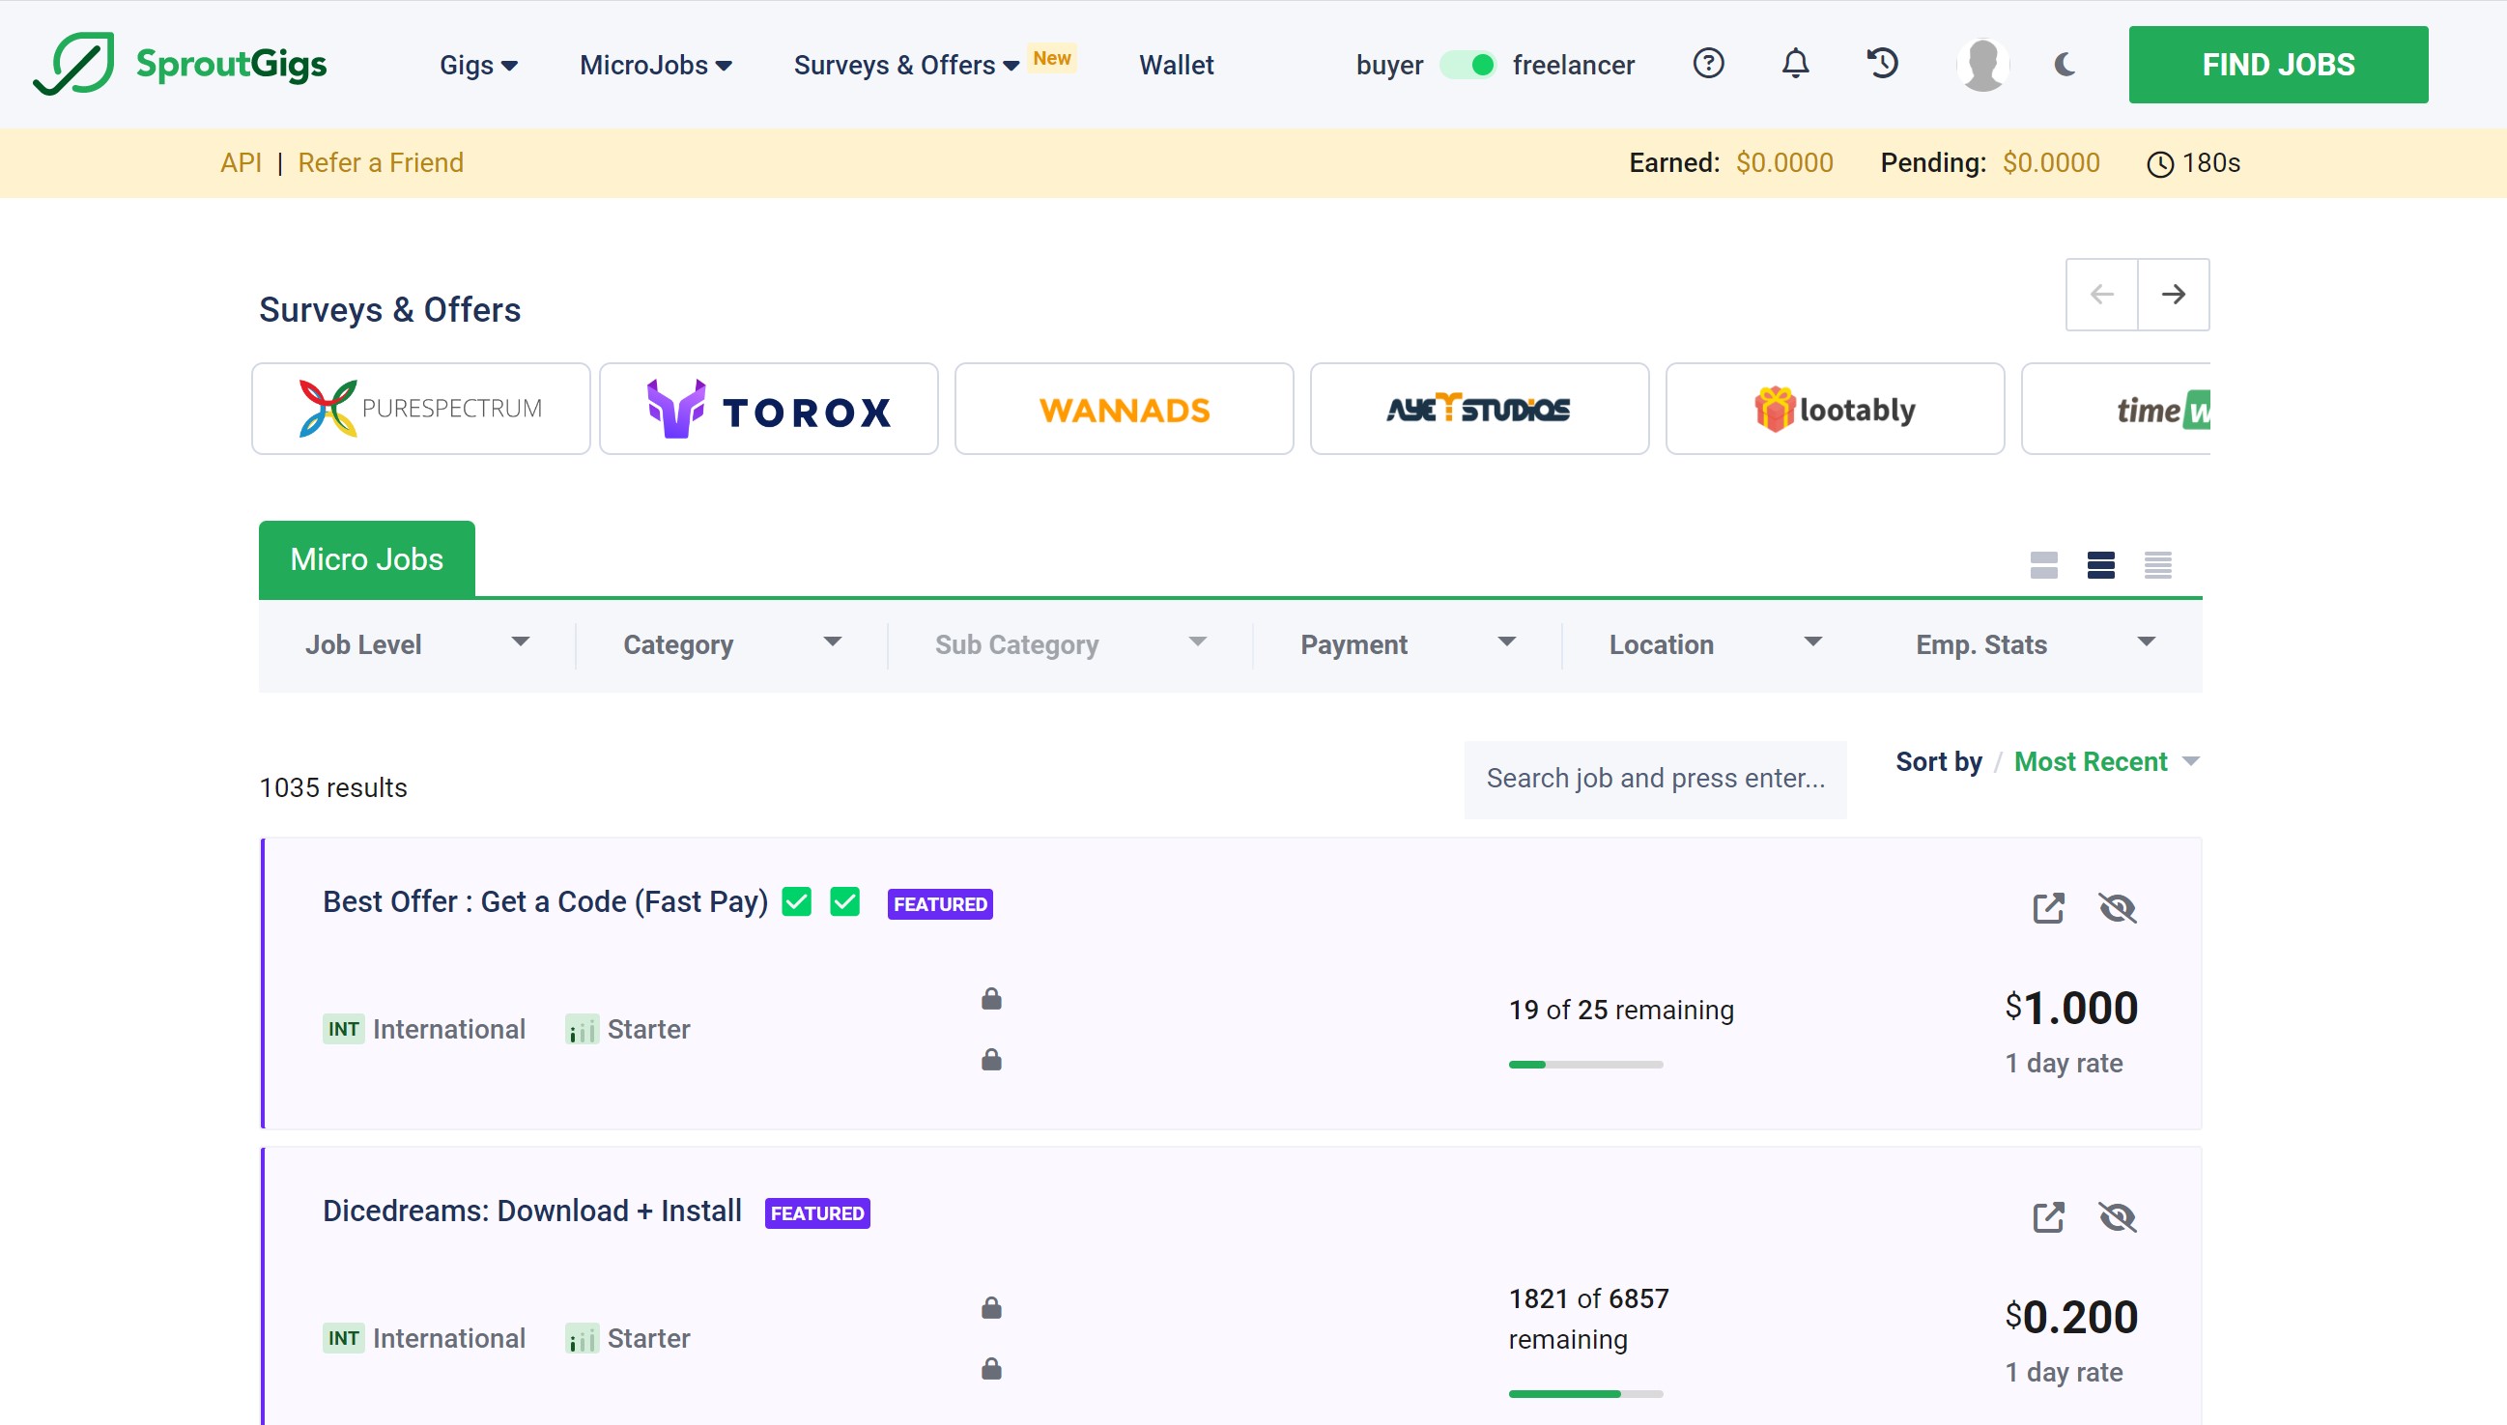The height and width of the screenshot is (1425, 2507).
Task: Open the history clock icon
Action: 1882,64
